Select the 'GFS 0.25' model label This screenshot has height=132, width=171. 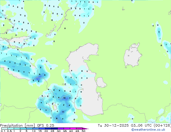click(46, 126)
